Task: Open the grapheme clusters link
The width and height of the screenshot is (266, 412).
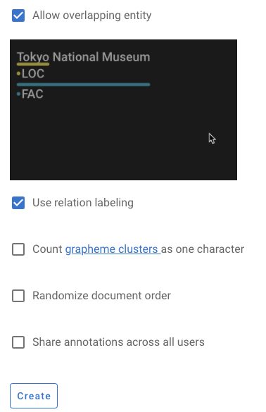Action: click(x=113, y=249)
